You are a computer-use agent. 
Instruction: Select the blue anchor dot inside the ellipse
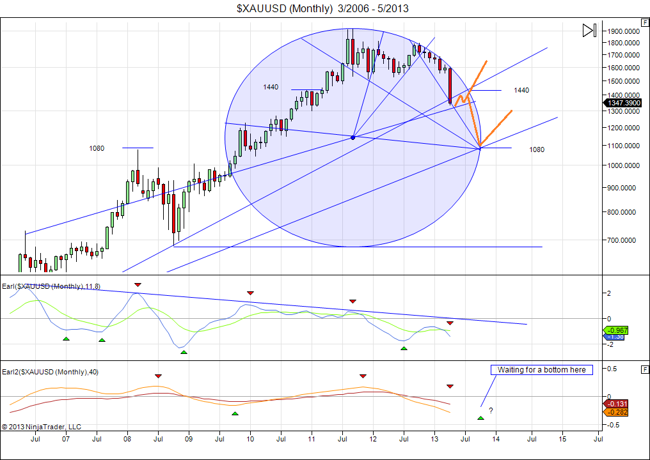point(353,137)
